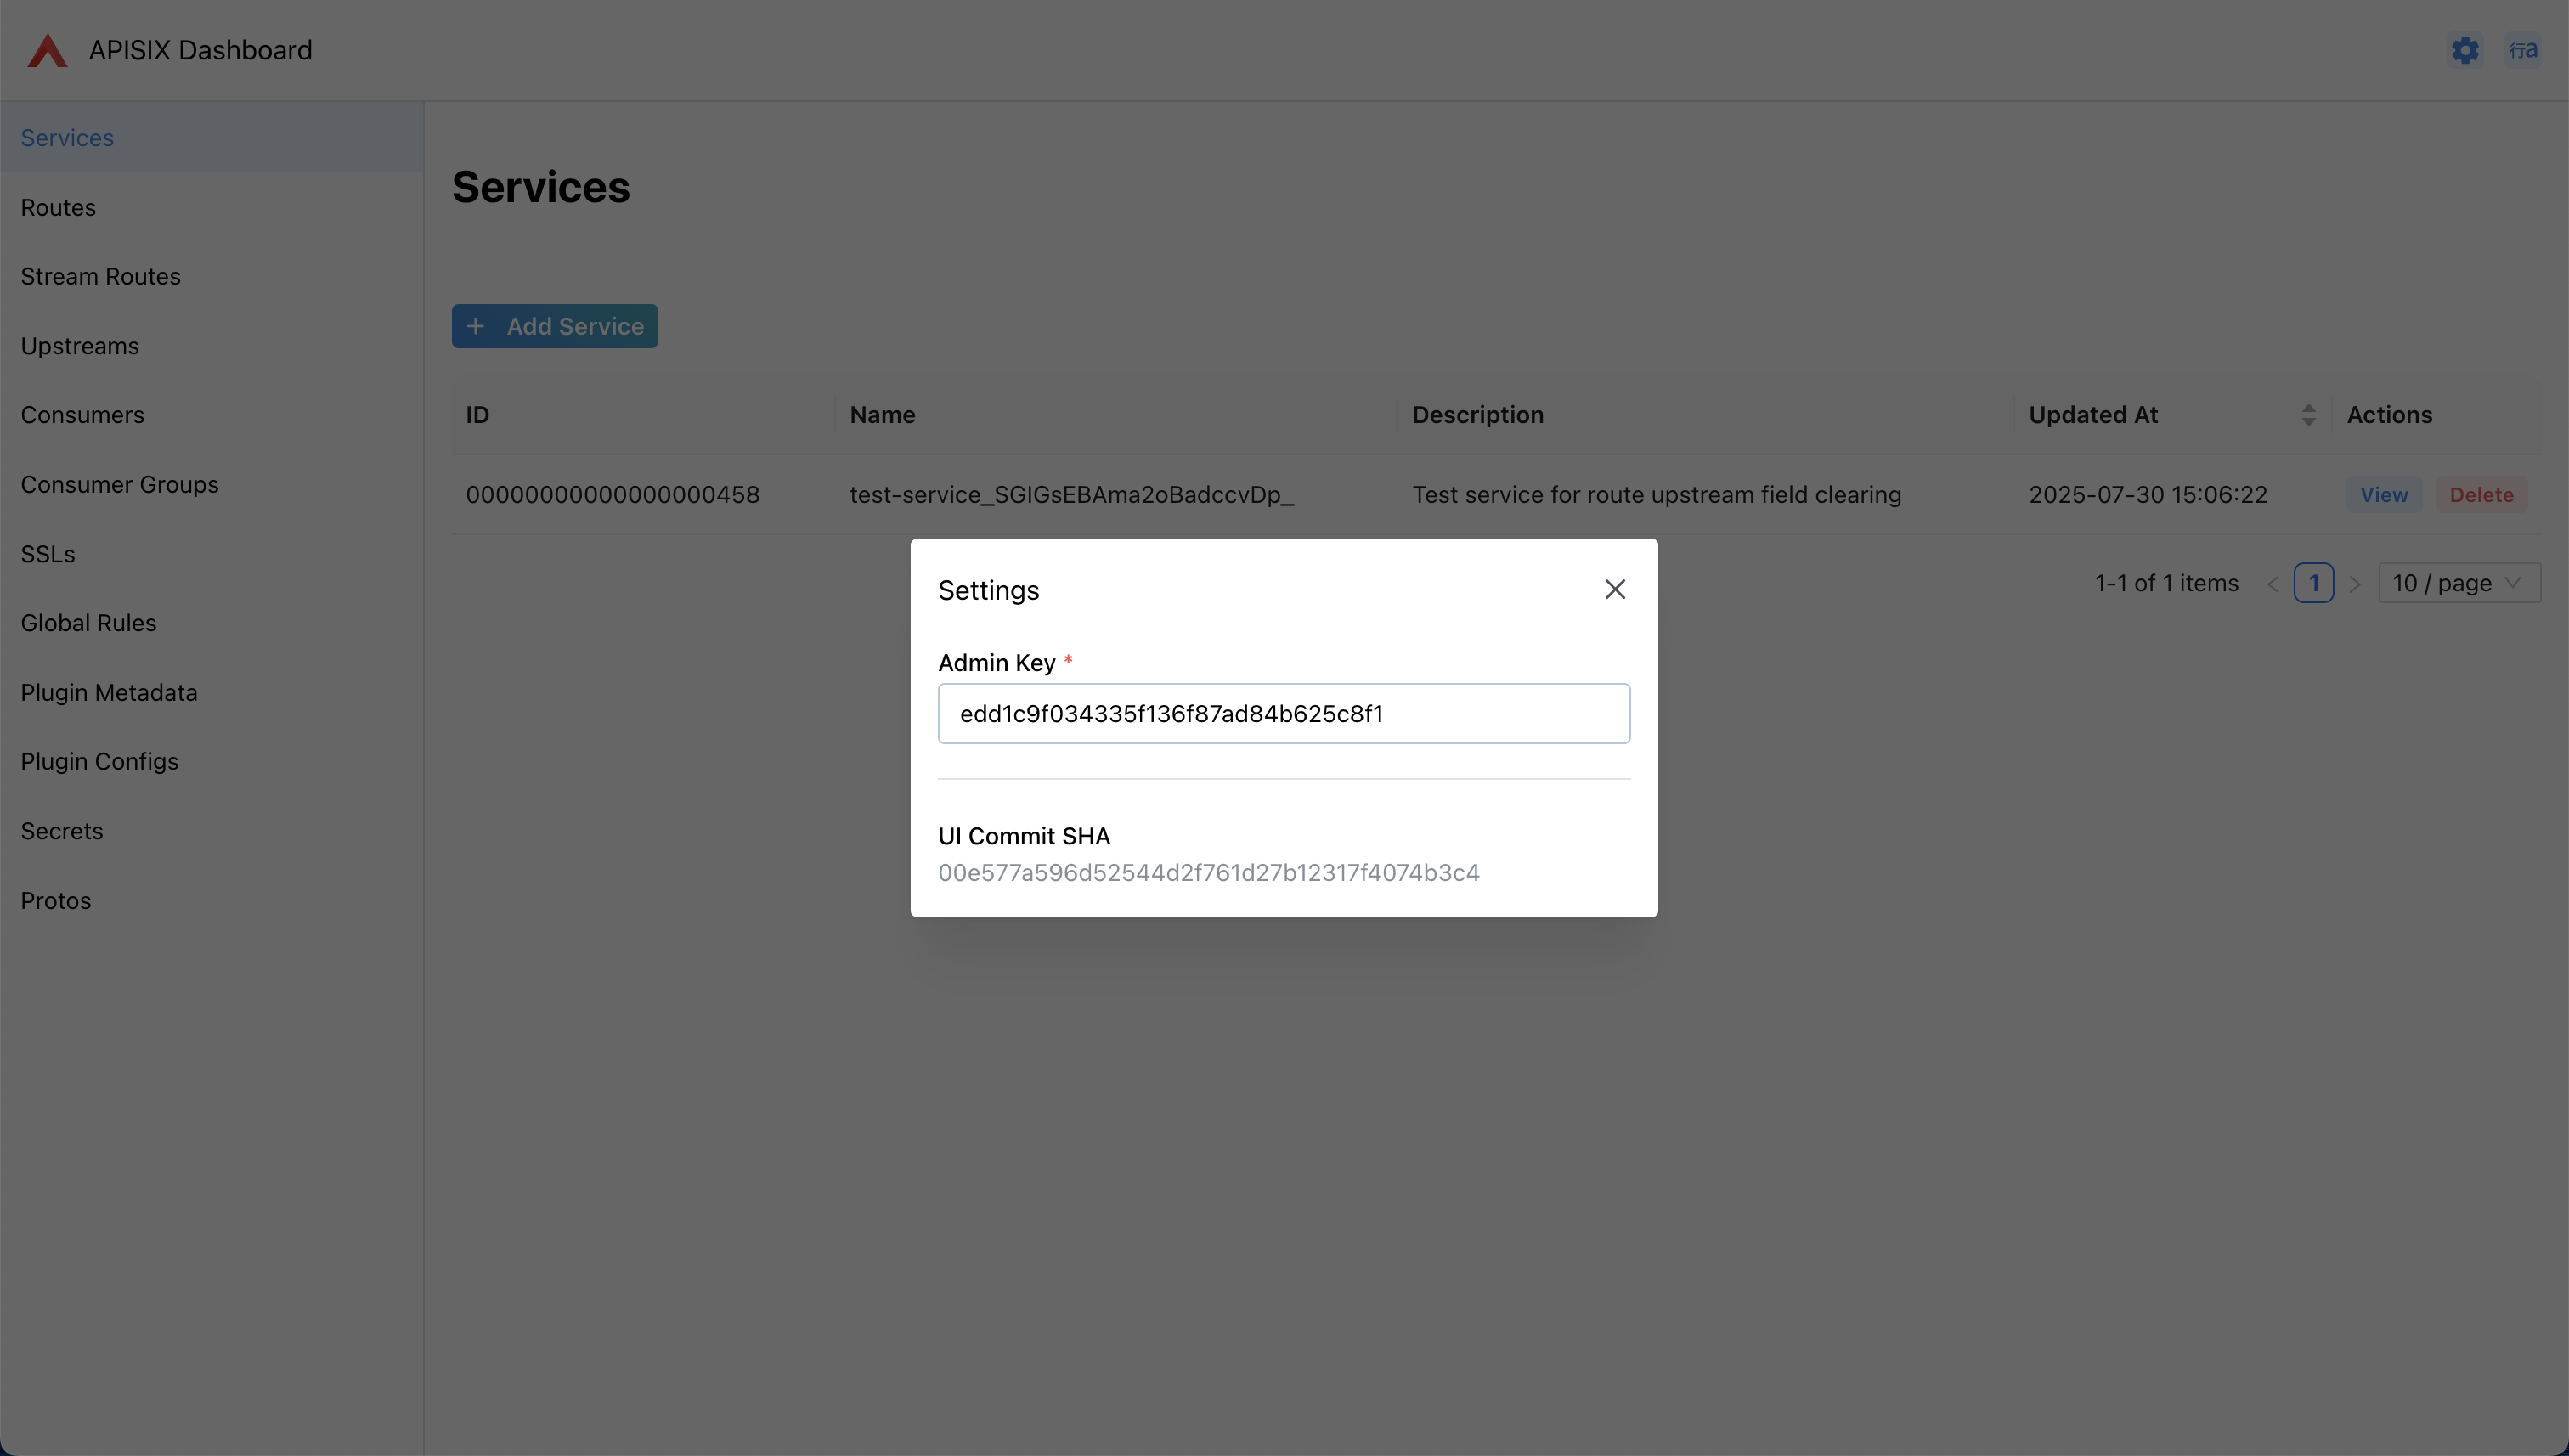
Task: Open Routes in sidebar
Action: [x=58, y=208]
